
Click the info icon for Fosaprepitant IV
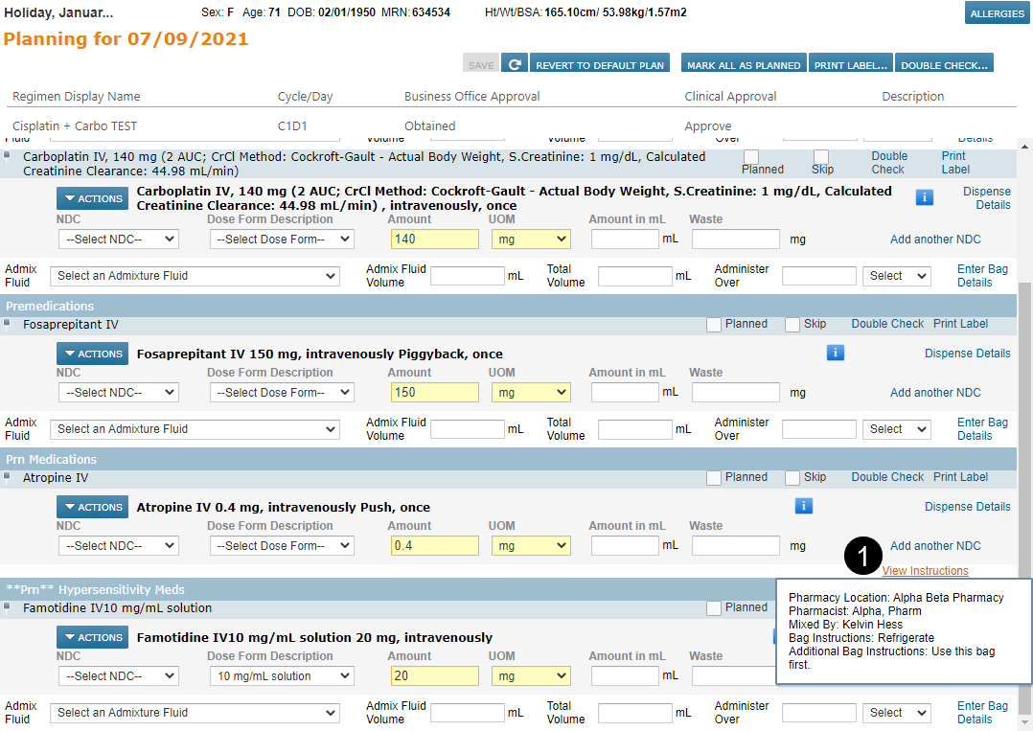[x=835, y=353]
